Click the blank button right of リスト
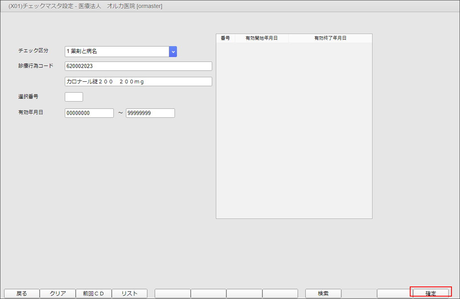 (x=172, y=293)
